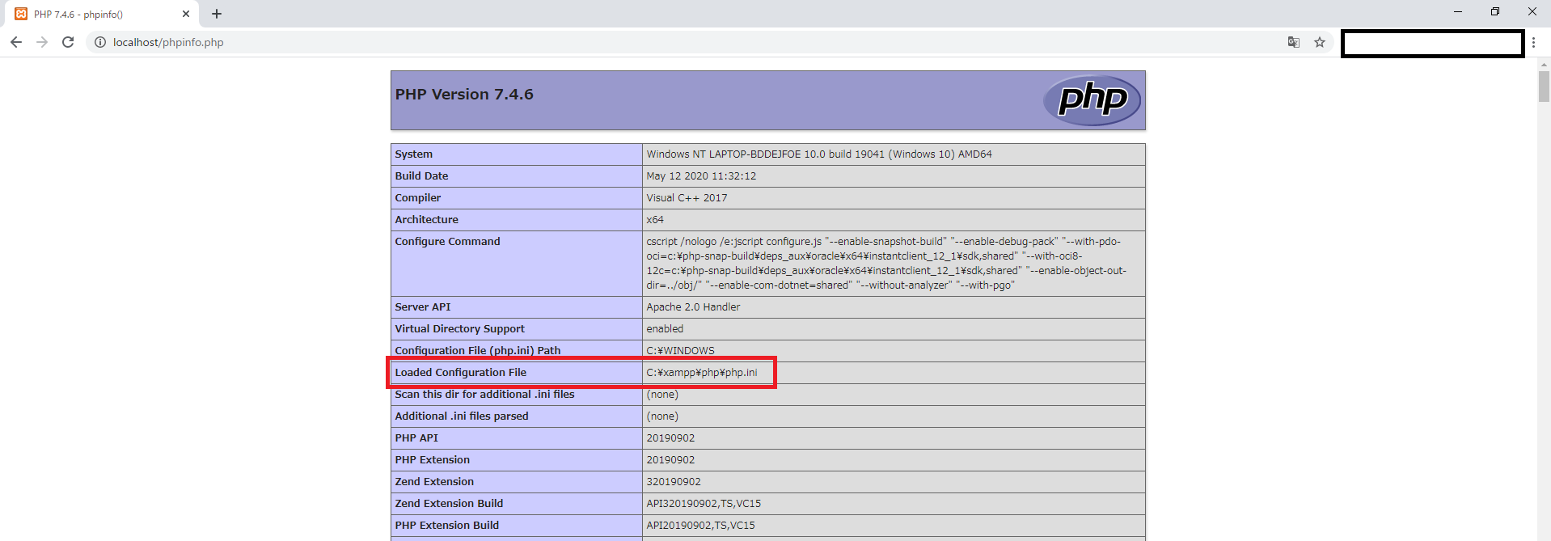
Task: View site information icon beside localhost
Action: [100, 42]
